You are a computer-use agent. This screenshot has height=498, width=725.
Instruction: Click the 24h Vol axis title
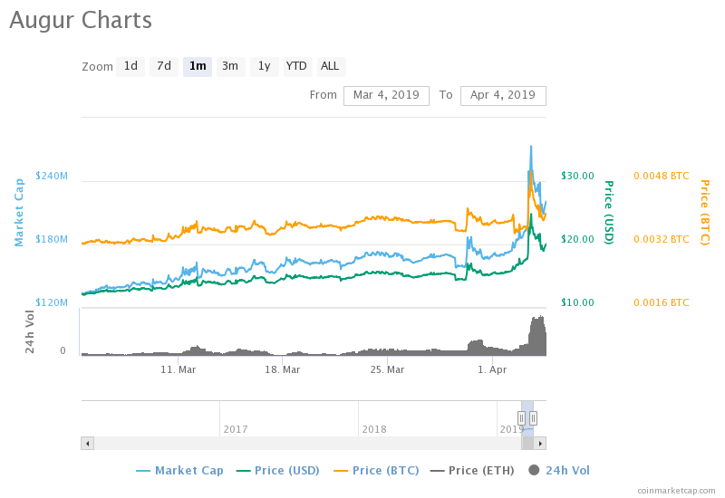[30, 332]
